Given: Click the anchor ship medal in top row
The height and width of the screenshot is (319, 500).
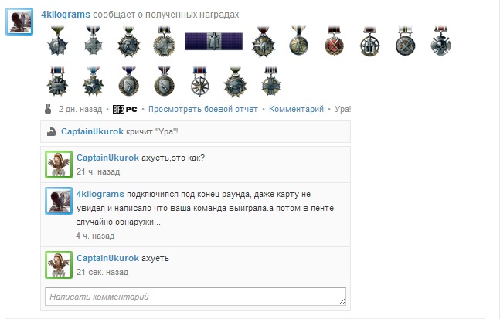Looking at the screenshot, I should click(369, 42).
